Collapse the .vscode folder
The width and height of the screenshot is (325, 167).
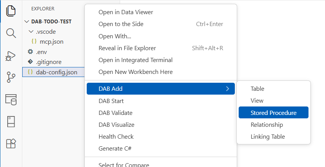(31, 32)
